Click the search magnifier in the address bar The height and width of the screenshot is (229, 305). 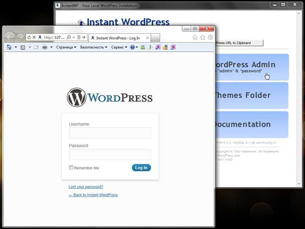pyautogui.click(x=69, y=37)
